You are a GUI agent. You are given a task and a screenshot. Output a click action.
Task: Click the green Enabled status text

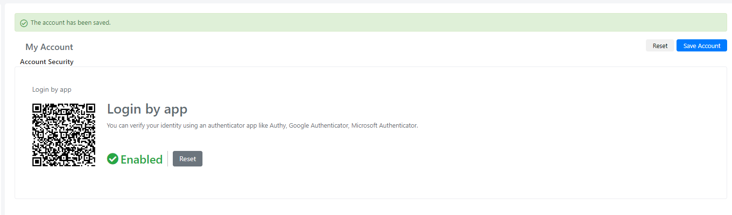pos(142,159)
